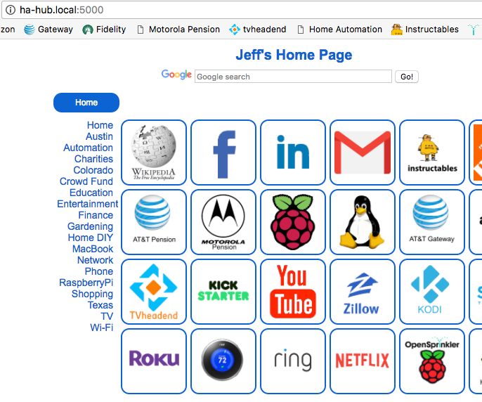Select the Texas category link
This screenshot has height=402, width=482.
pos(100,305)
